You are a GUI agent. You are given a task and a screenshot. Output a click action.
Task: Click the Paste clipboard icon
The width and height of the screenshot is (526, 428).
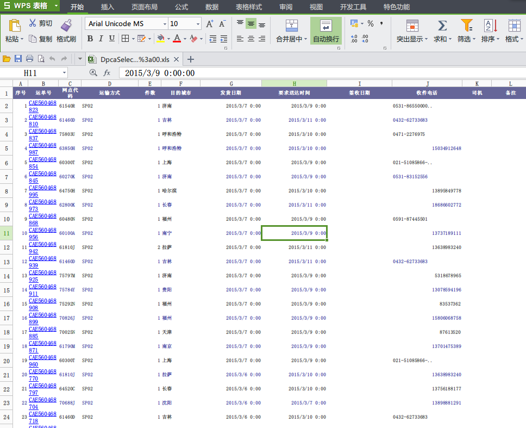point(15,26)
